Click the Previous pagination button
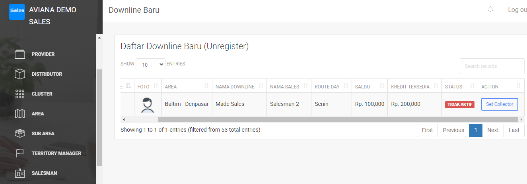The image size is (527, 184). (x=453, y=130)
